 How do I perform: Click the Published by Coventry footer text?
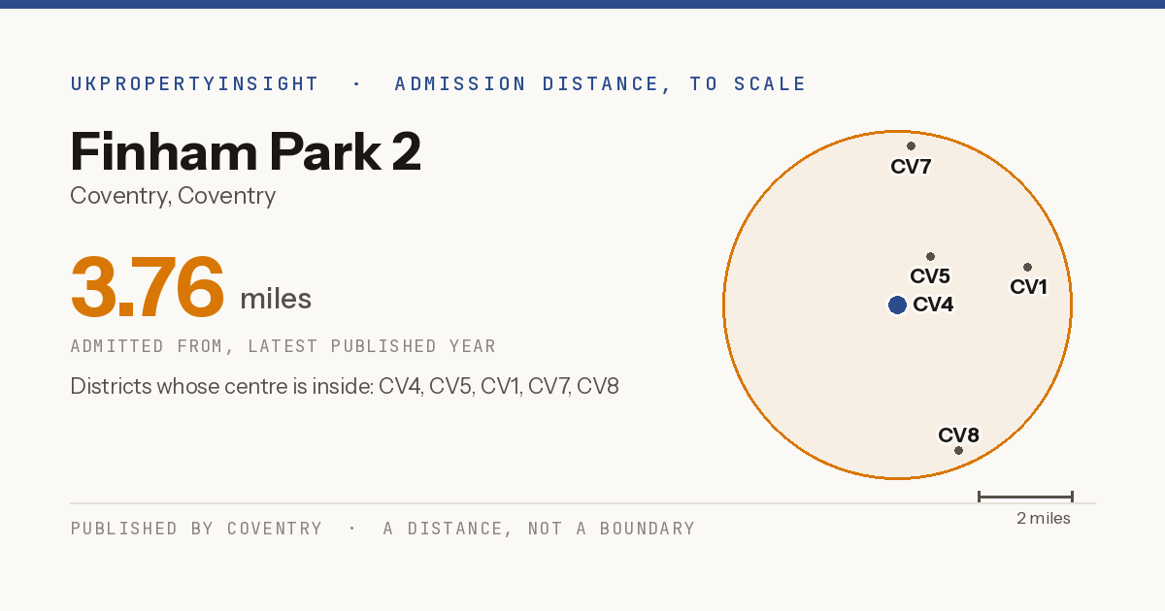coord(196,529)
